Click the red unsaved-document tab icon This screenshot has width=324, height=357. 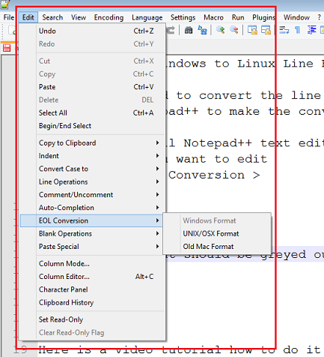click(x=7, y=48)
